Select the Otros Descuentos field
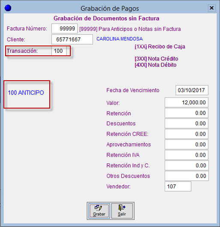The height and width of the screenshot is (227, 220). click(187, 176)
